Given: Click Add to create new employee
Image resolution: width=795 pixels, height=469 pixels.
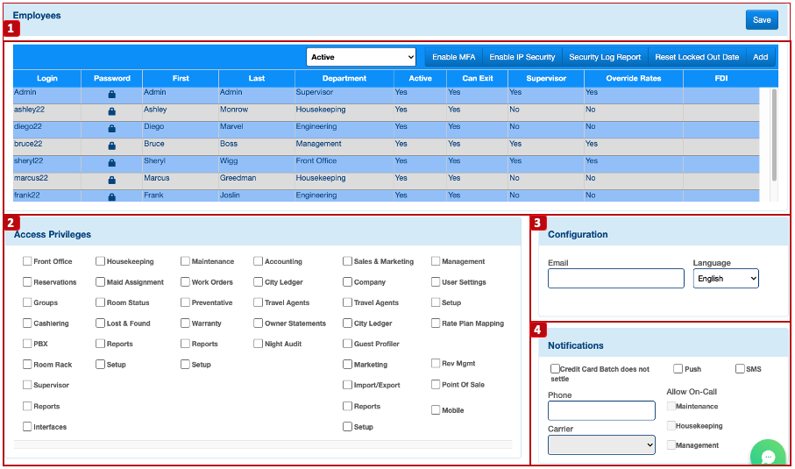Looking at the screenshot, I should (x=760, y=57).
